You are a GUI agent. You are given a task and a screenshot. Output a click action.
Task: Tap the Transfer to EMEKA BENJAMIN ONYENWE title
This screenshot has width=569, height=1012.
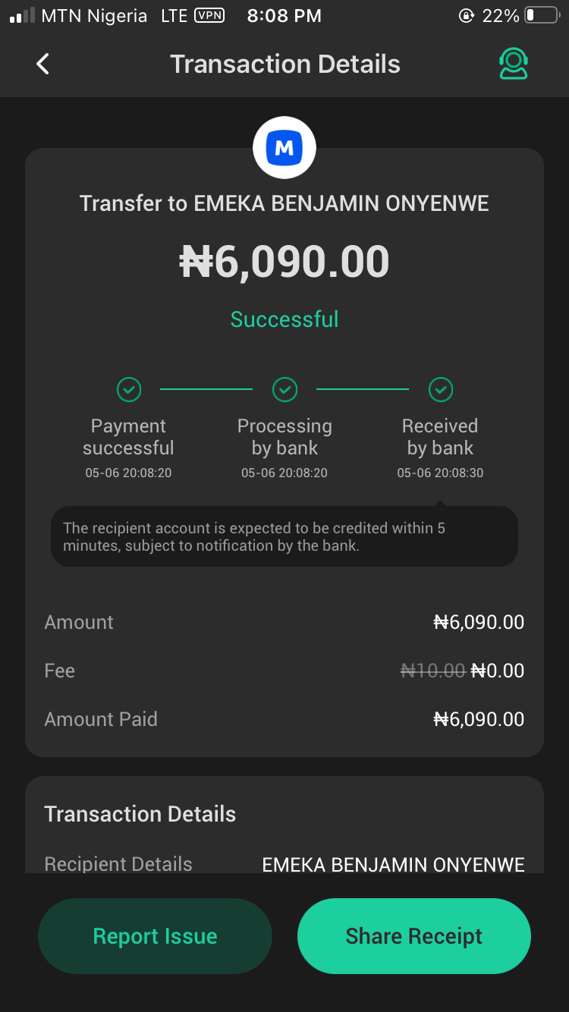[284, 203]
